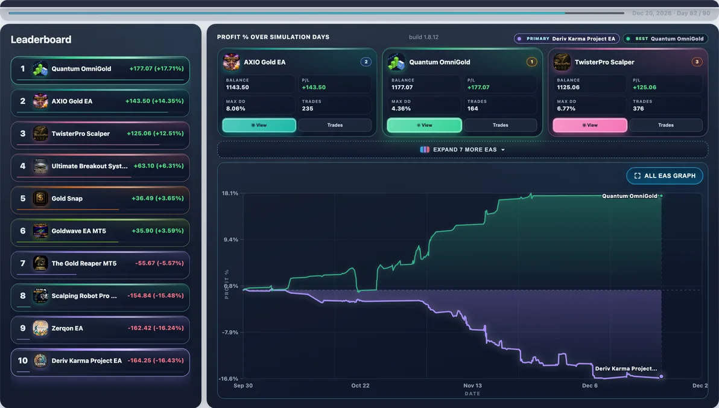Toggle View on Quantum OmniGold card
The width and height of the screenshot is (719, 408).
[424, 126]
